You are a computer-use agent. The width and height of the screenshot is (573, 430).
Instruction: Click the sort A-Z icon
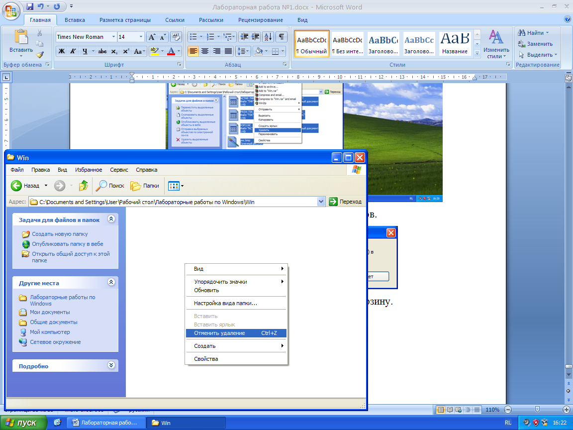(268, 37)
